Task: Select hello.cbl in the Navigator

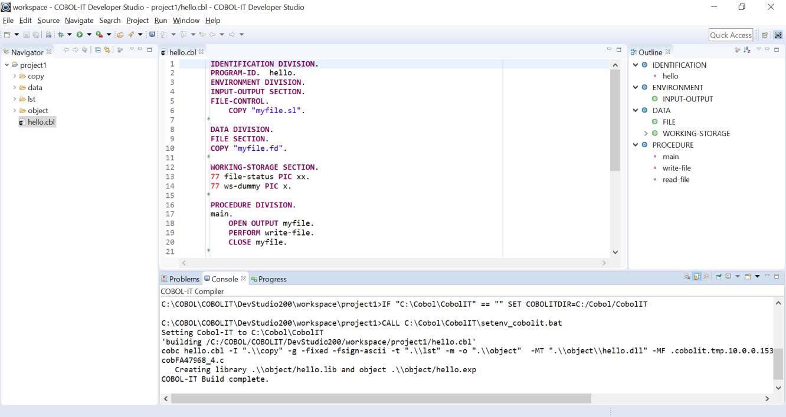Action: tap(37, 122)
